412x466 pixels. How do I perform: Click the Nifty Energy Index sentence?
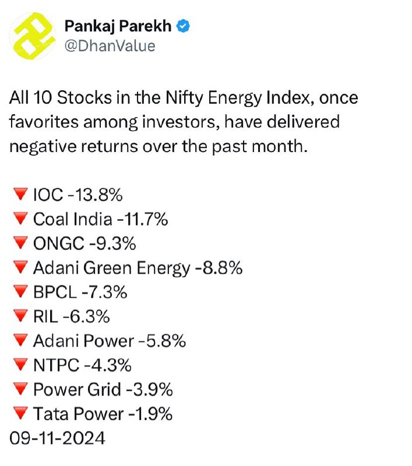pos(184,122)
